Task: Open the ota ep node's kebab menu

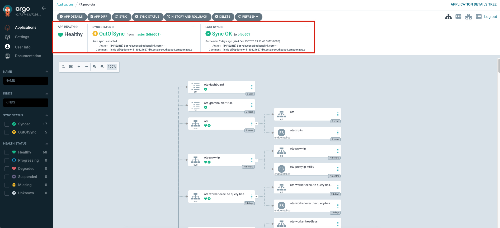Action: 338,114
